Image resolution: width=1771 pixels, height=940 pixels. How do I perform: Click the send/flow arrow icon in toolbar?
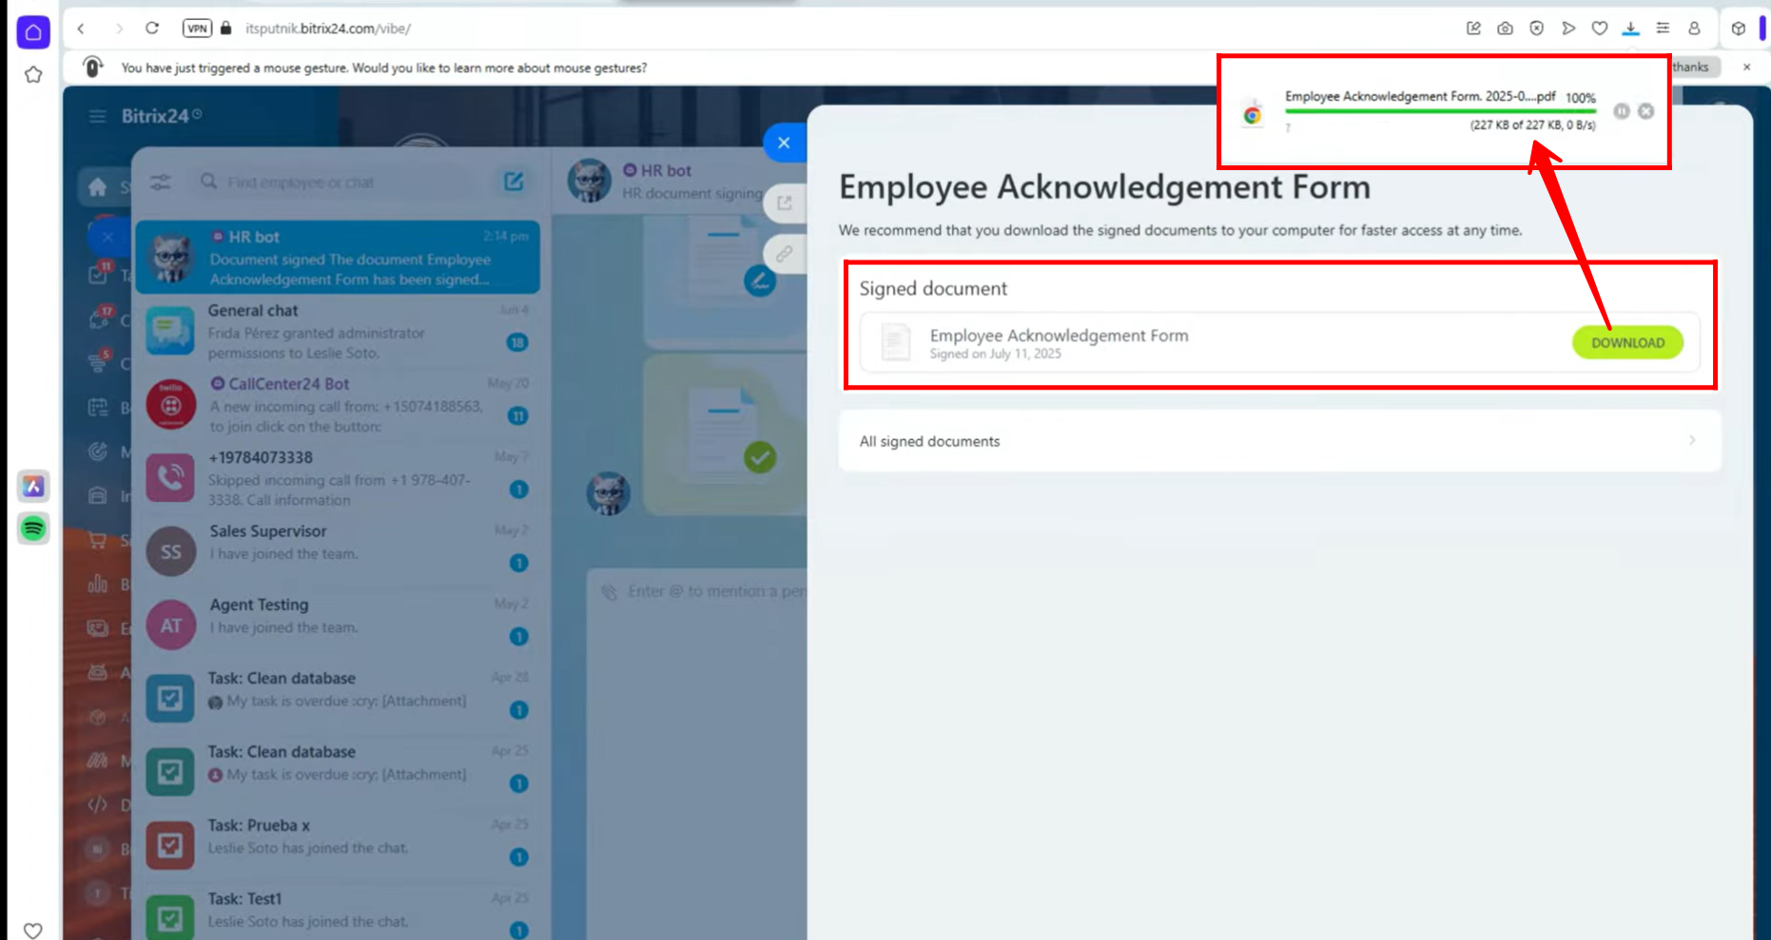click(x=1568, y=29)
